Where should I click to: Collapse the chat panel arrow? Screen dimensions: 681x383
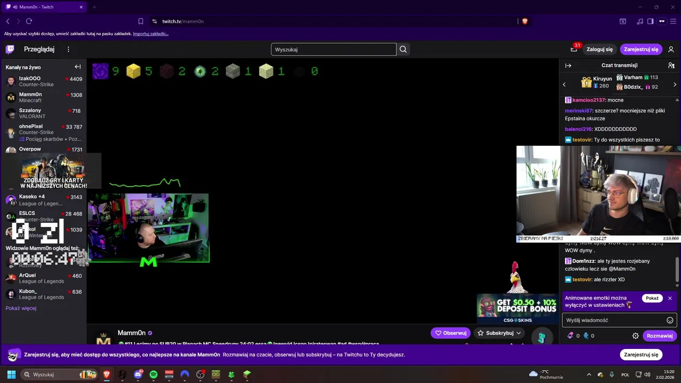click(x=568, y=65)
